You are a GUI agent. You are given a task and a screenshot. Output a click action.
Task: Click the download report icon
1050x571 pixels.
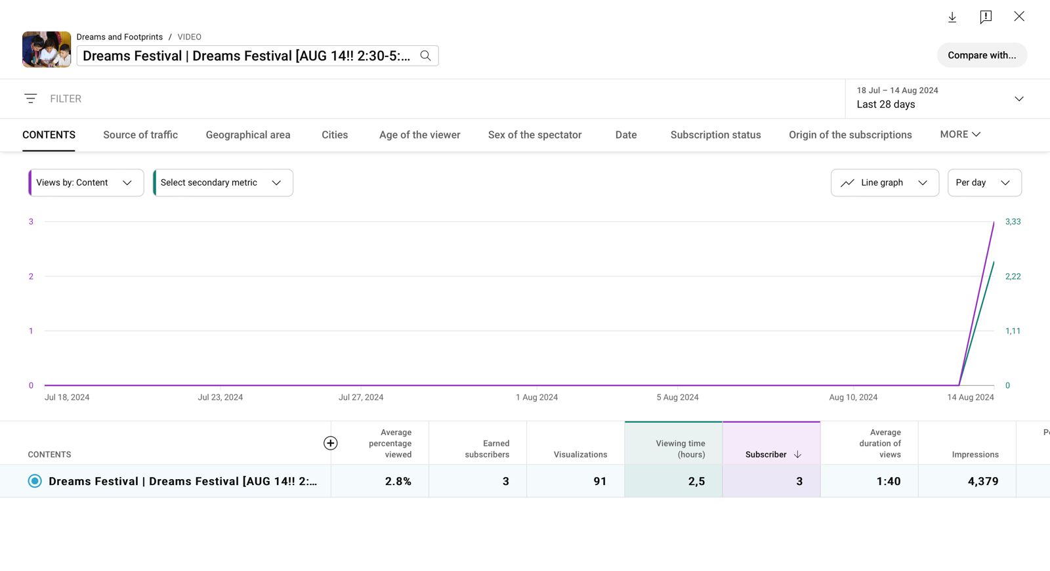[952, 17]
